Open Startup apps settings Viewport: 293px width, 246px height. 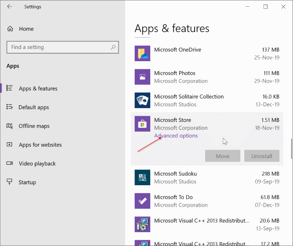tap(27, 182)
